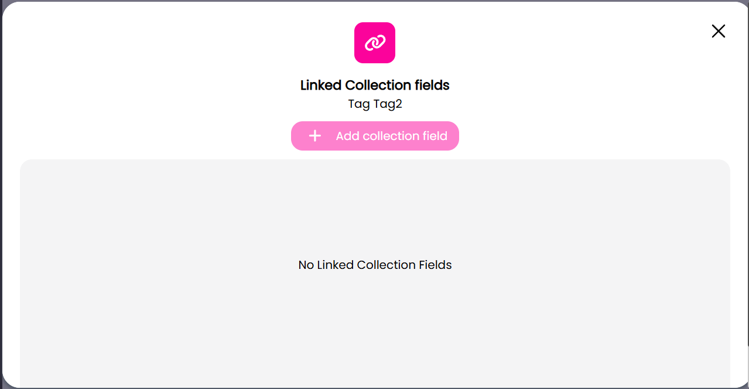This screenshot has width=749, height=389.
Task: Click the Add collection field button
Action: [x=375, y=136]
